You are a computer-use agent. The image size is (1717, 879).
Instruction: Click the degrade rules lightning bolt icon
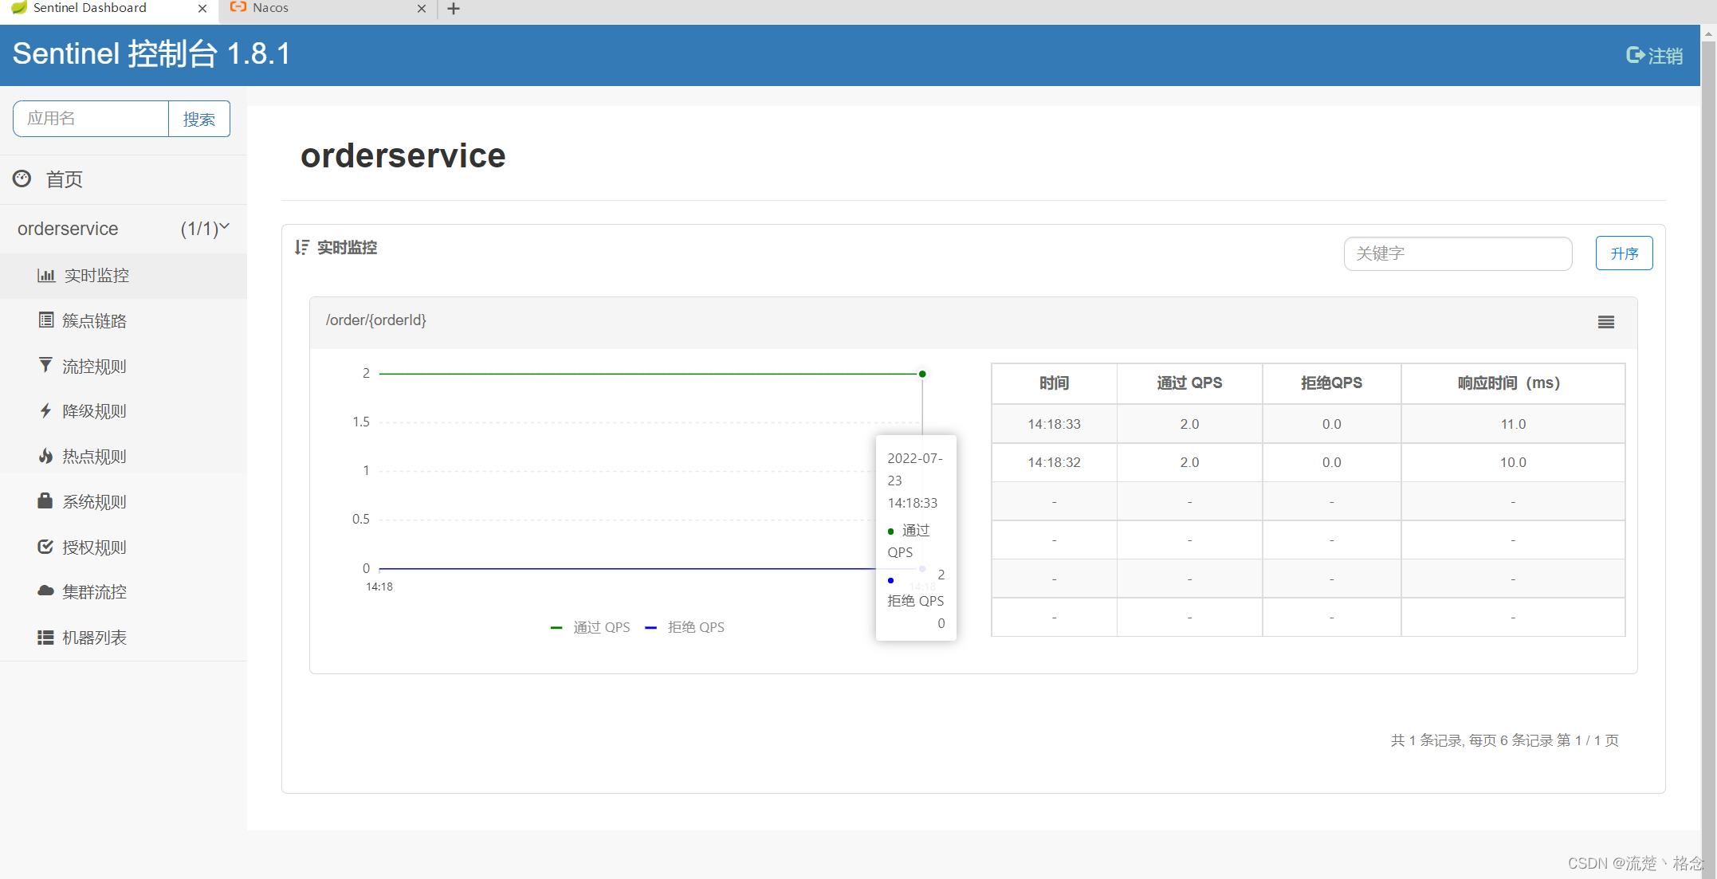45,411
